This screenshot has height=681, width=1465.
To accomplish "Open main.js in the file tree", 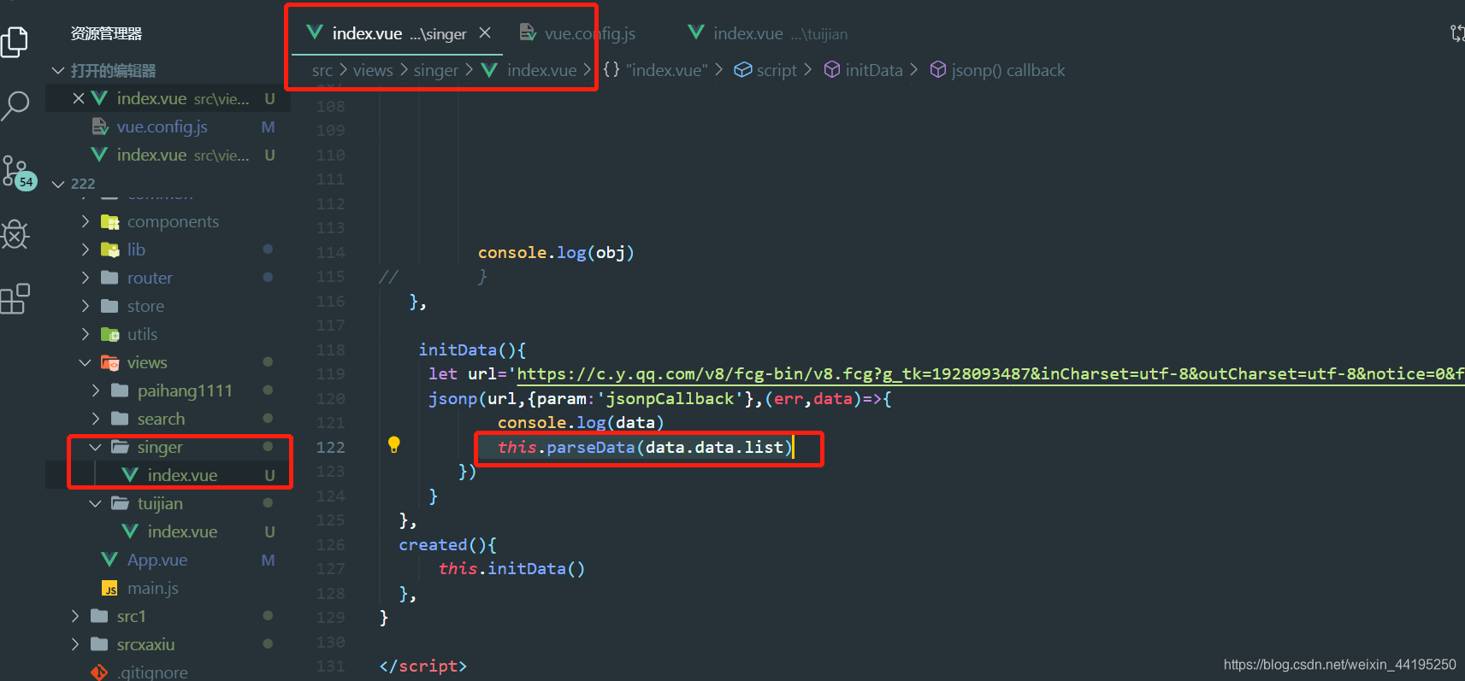I will tap(152, 588).
